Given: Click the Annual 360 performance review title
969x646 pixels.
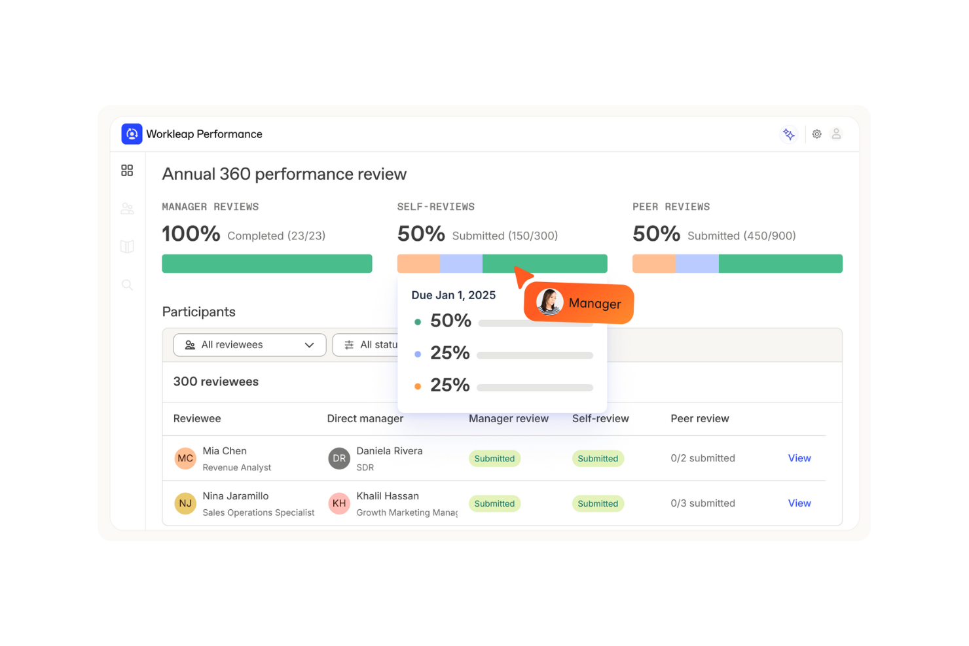Looking at the screenshot, I should tap(284, 174).
